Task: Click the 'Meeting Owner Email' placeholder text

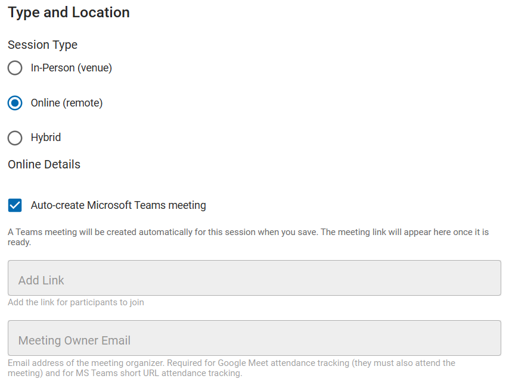Action: point(74,340)
